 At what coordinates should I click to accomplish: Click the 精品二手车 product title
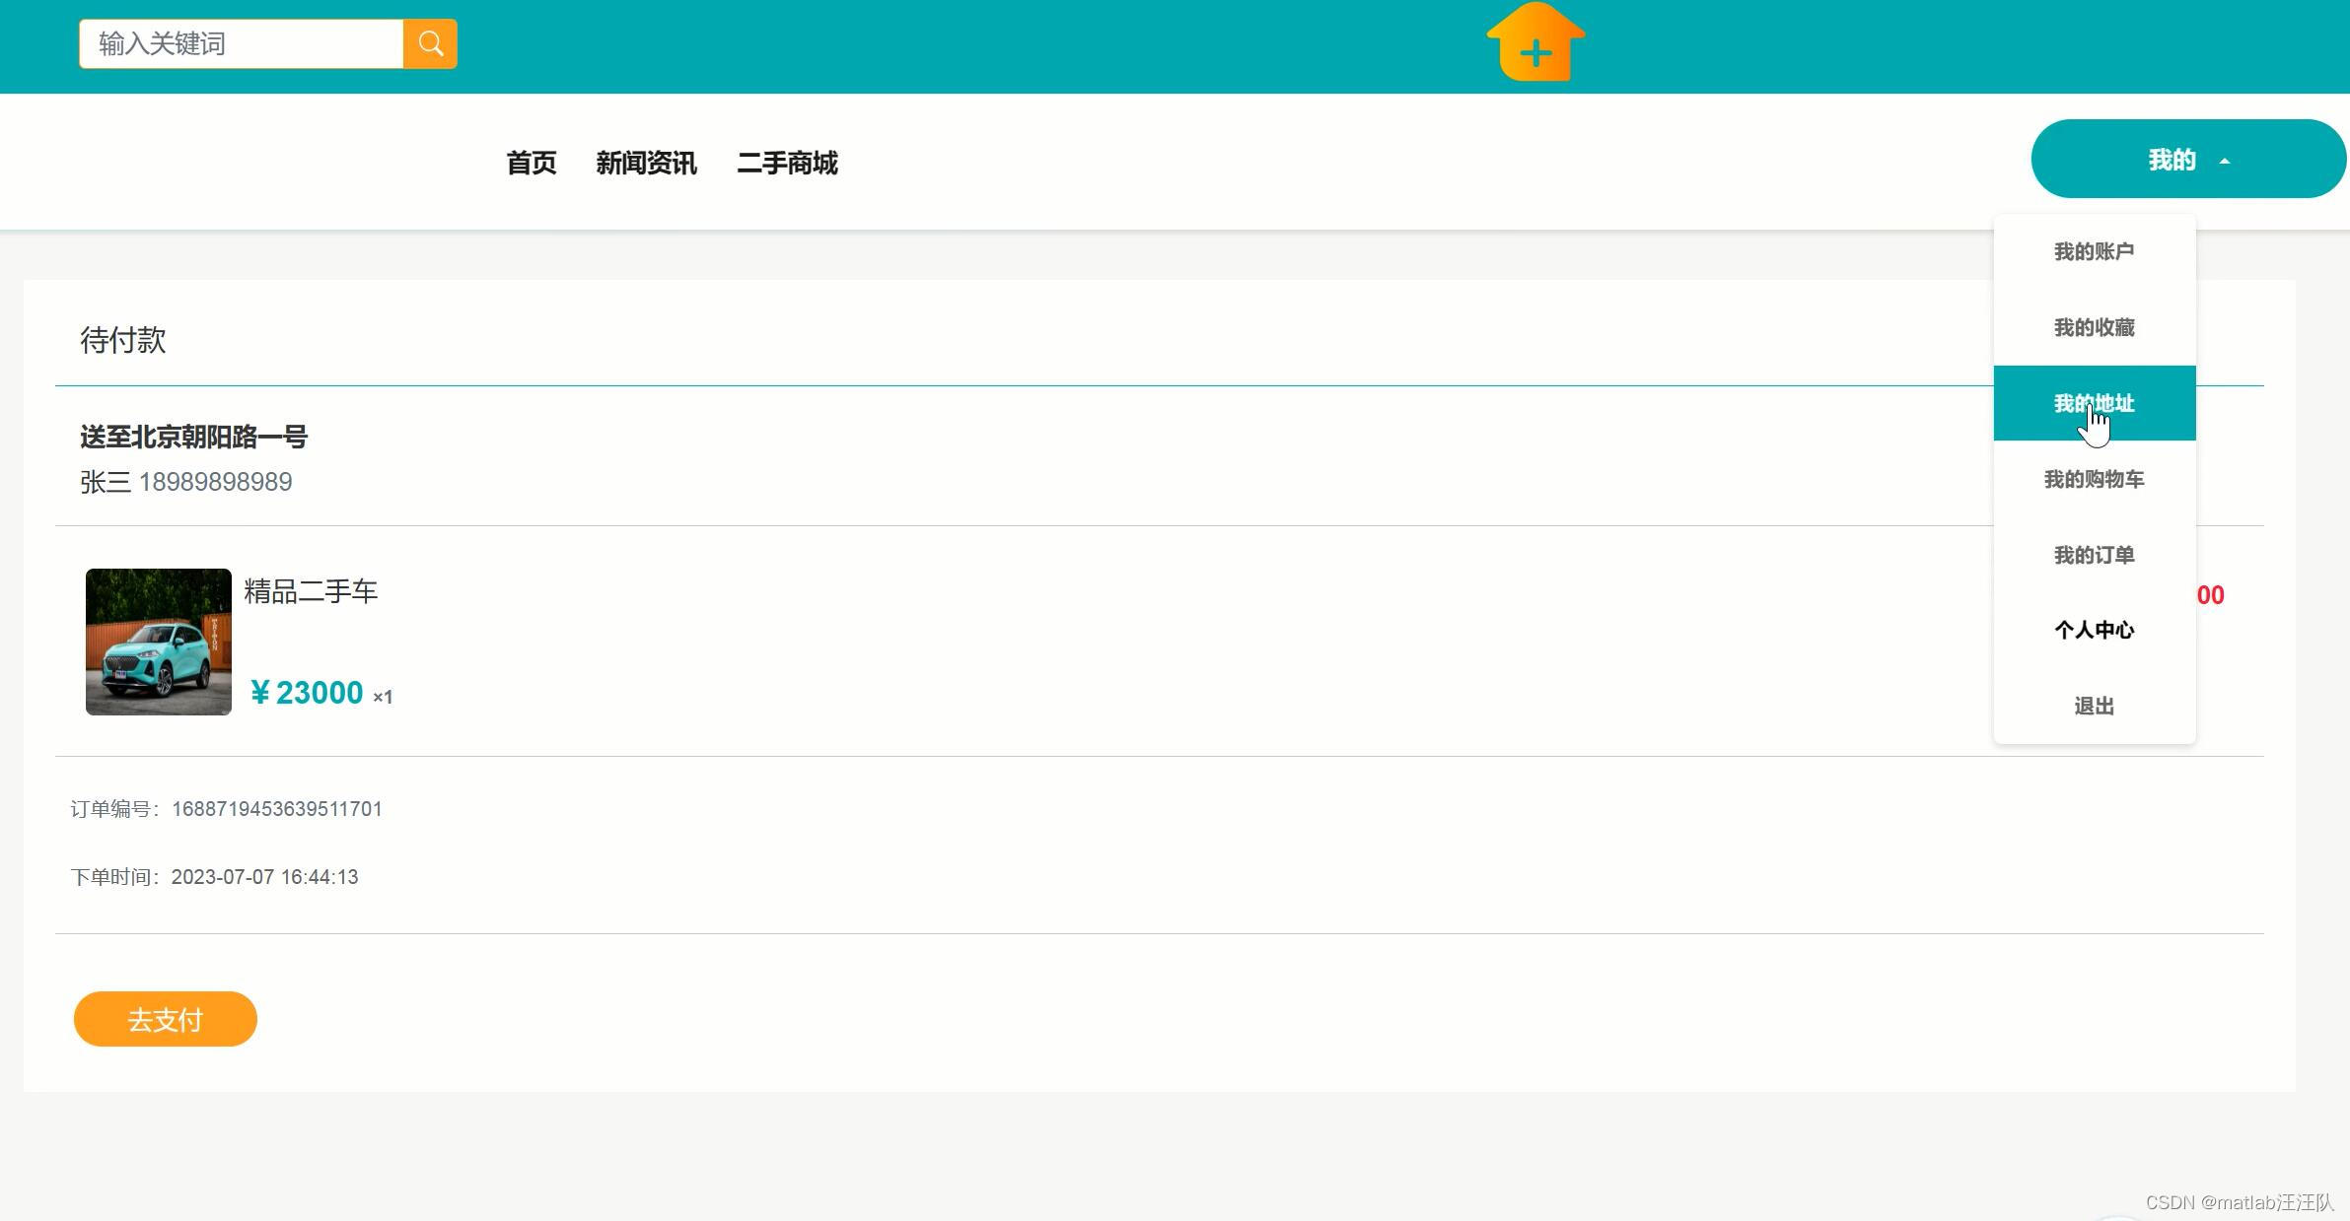[311, 591]
